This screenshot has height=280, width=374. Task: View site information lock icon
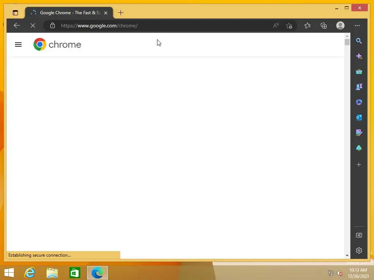coord(53,26)
